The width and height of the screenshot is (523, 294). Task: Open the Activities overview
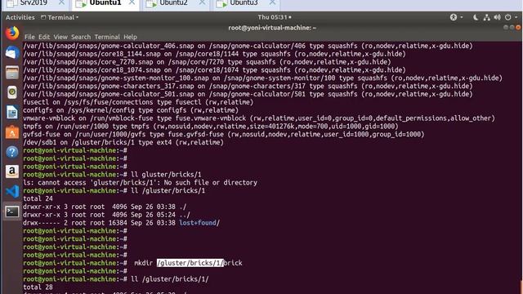coord(20,17)
